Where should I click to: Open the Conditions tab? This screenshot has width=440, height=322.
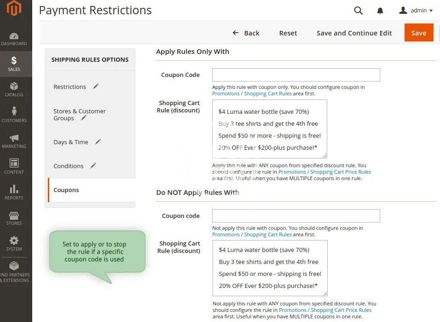(x=69, y=166)
